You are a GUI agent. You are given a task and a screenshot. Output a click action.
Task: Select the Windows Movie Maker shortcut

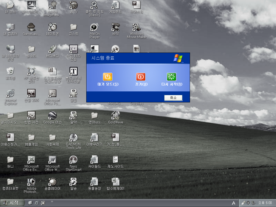[x=137, y=31]
